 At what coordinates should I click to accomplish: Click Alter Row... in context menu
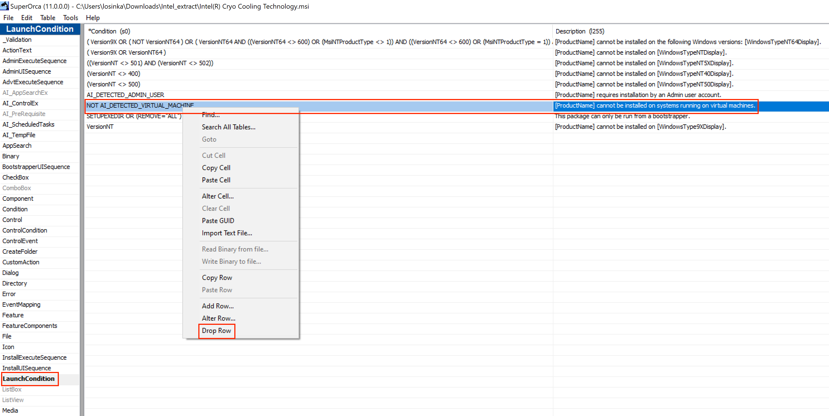coord(218,318)
